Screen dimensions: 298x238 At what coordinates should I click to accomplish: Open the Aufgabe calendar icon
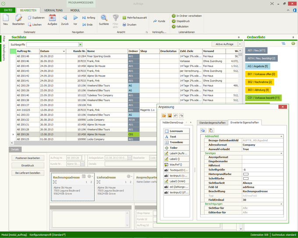tap(52, 17)
